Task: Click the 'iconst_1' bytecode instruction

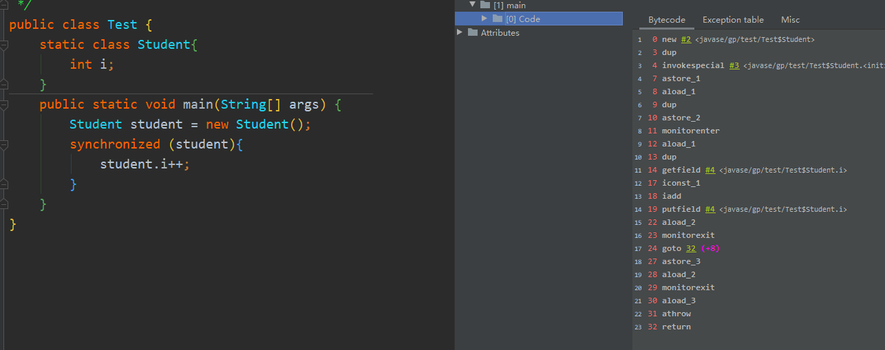Action: [681, 184]
